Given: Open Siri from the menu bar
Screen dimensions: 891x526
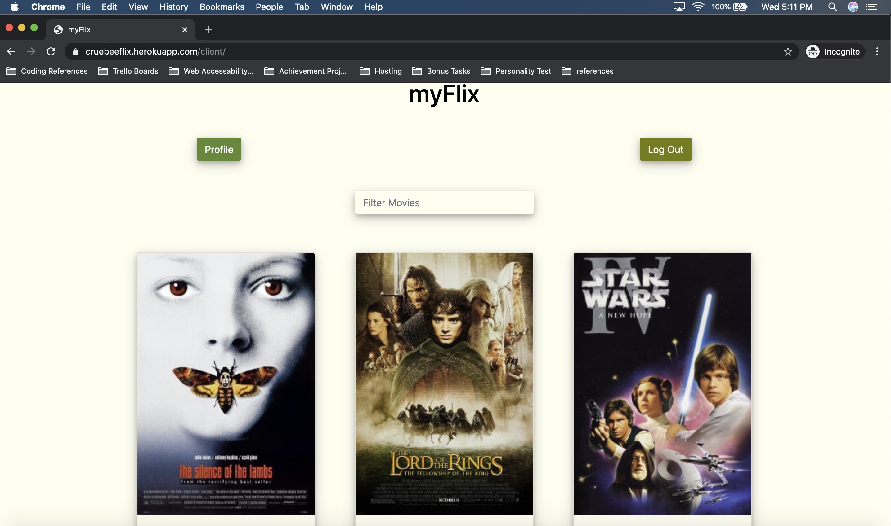Looking at the screenshot, I should point(853,7).
